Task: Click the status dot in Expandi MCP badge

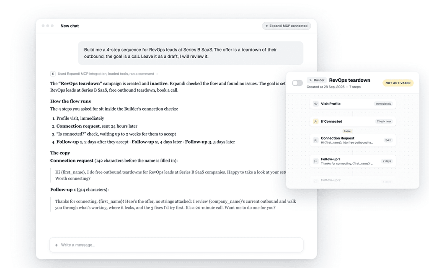Action: (266, 26)
